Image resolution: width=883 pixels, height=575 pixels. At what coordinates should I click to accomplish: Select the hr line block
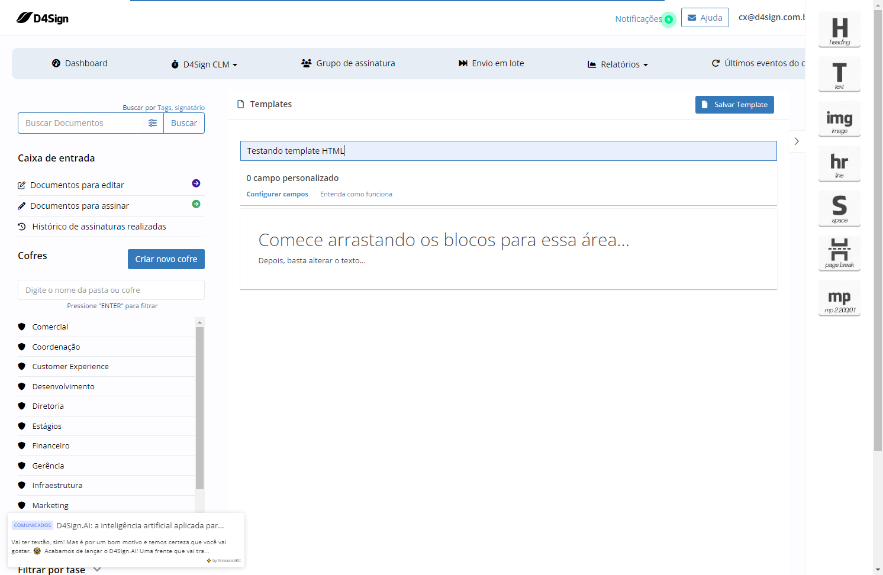[x=839, y=164]
